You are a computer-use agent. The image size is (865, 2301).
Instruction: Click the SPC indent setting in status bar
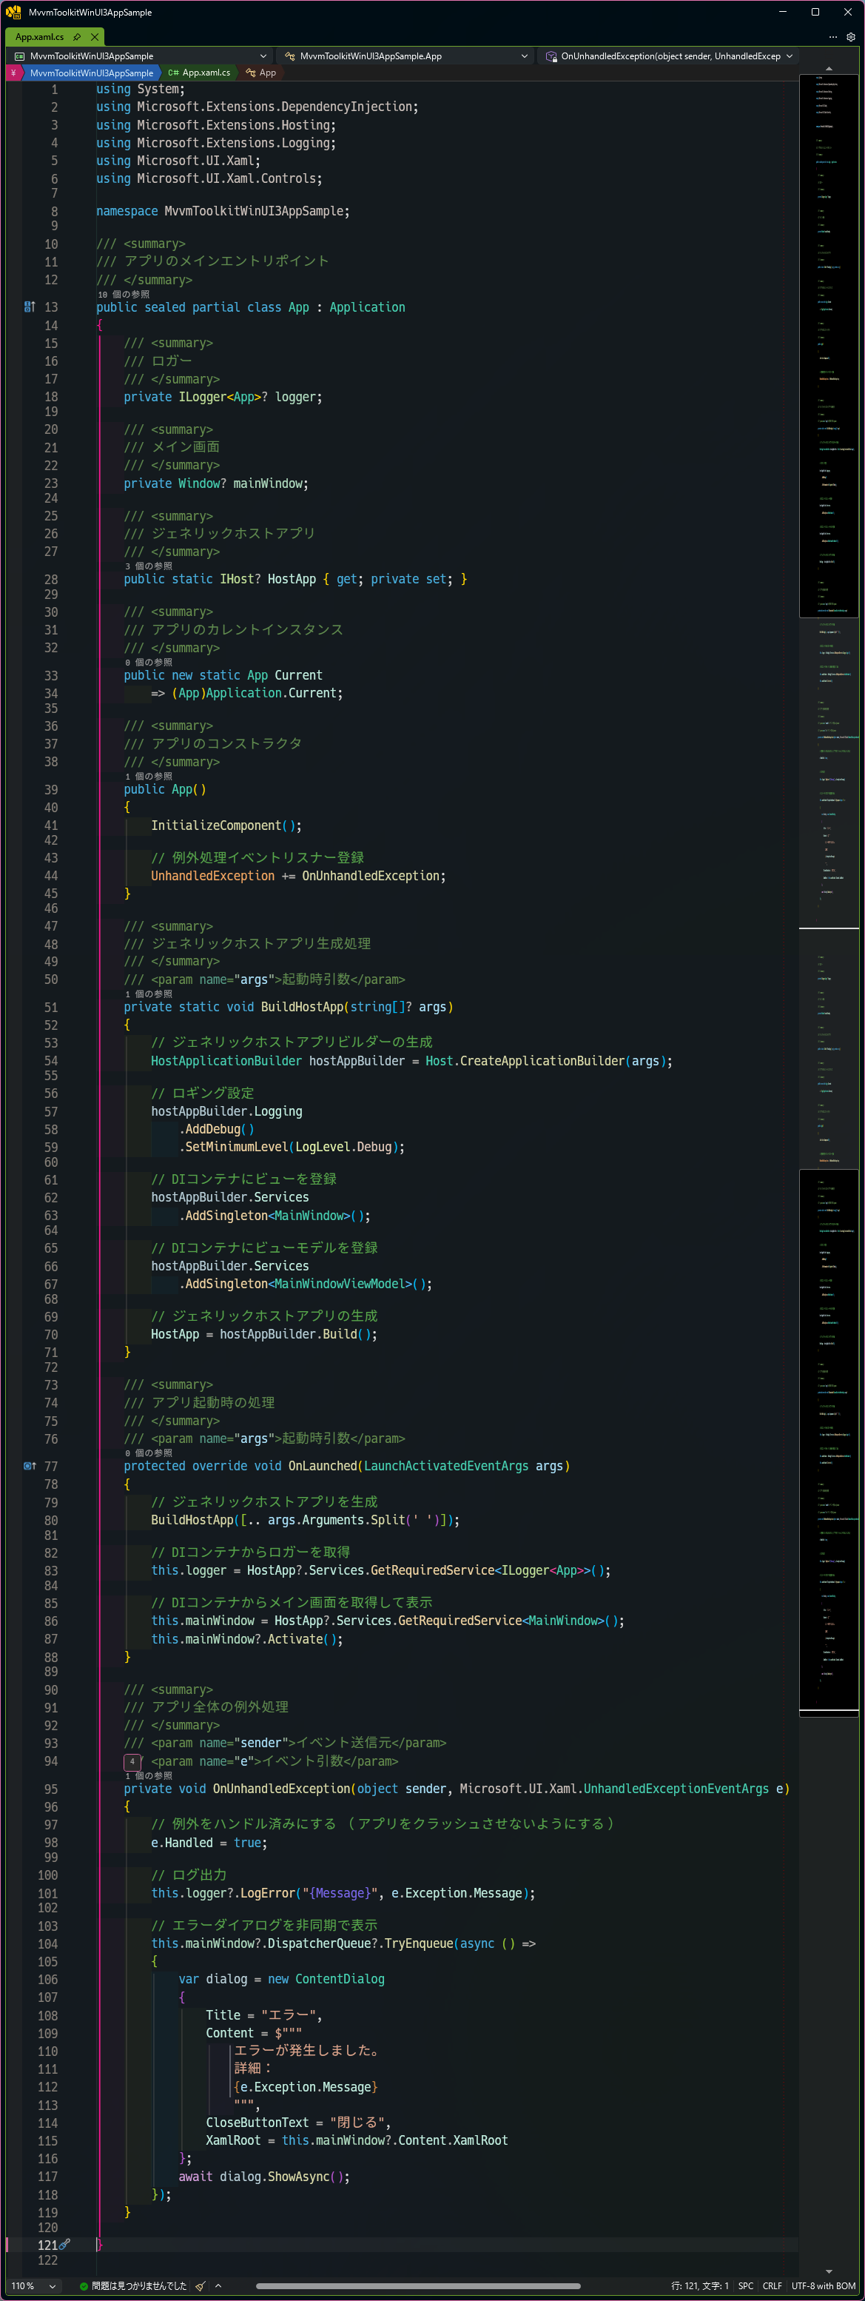click(745, 2285)
